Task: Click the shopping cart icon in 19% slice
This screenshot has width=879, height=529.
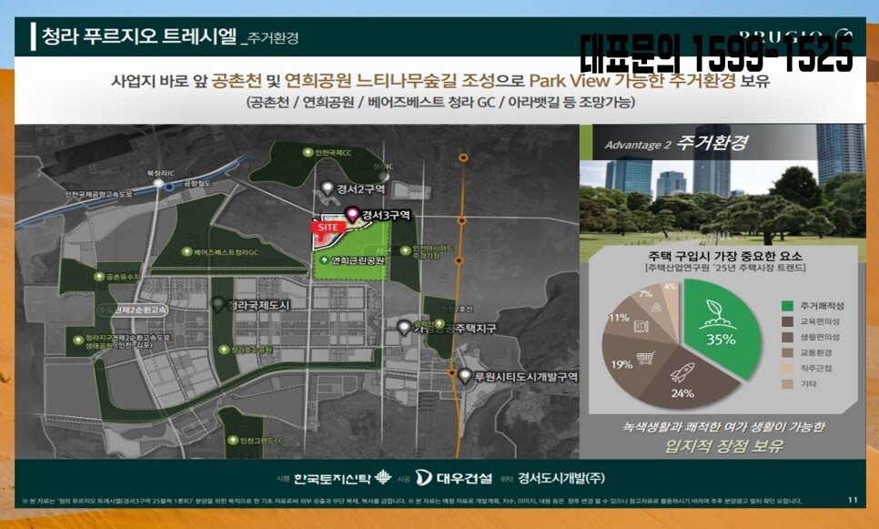Action: point(646,357)
